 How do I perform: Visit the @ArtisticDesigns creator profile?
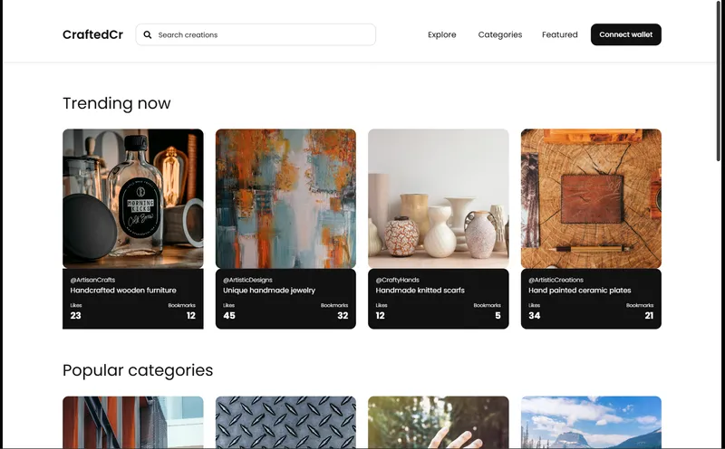(x=247, y=280)
